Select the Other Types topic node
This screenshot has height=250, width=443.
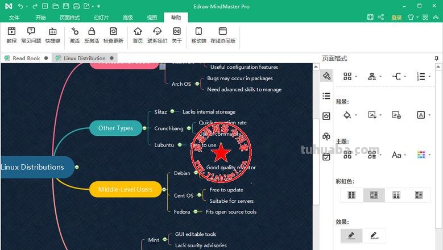tap(115, 128)
